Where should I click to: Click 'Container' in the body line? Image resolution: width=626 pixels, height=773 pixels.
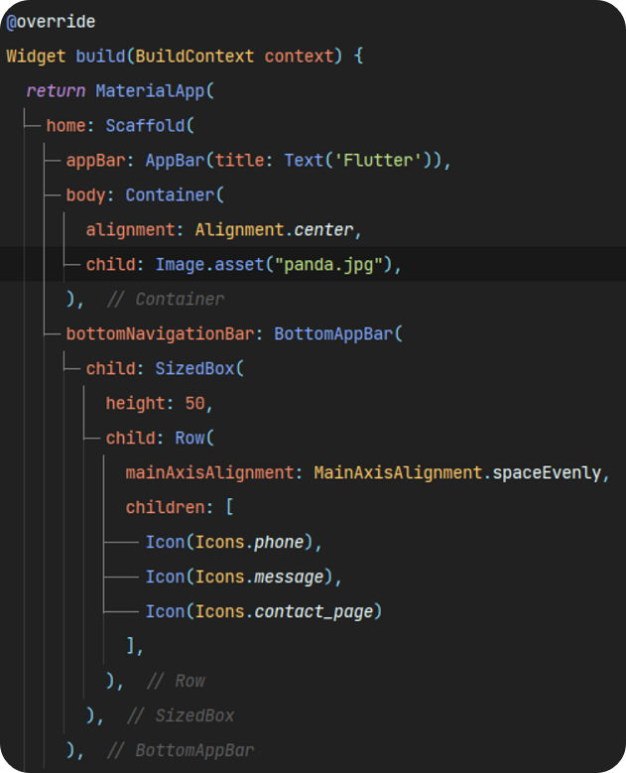[x=170, y=195]
